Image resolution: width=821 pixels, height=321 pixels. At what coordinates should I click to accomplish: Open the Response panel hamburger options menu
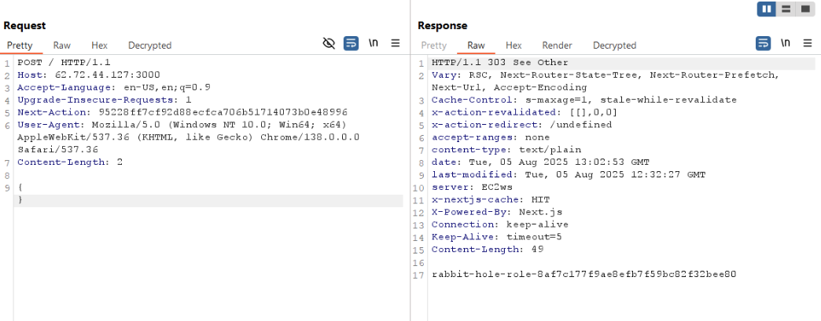pyautogui.click(x=807, y=43)
